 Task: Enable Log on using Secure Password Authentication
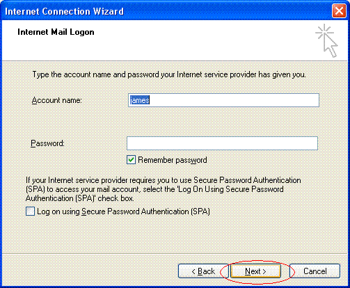(30, 211)
